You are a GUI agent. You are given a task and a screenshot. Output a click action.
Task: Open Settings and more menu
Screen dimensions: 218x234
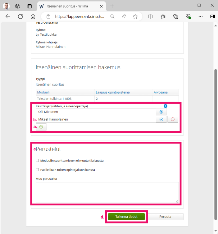click(201, 16)
